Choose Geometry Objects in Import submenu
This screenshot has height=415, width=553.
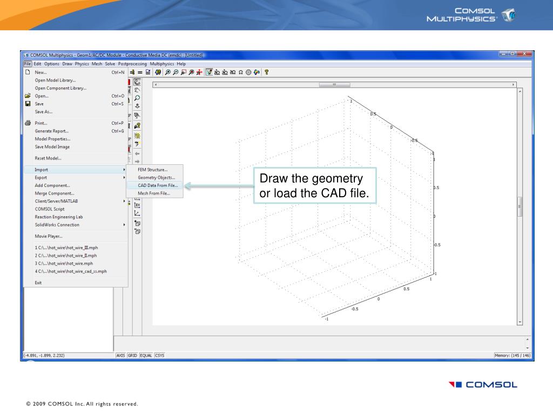pos(155,177)
